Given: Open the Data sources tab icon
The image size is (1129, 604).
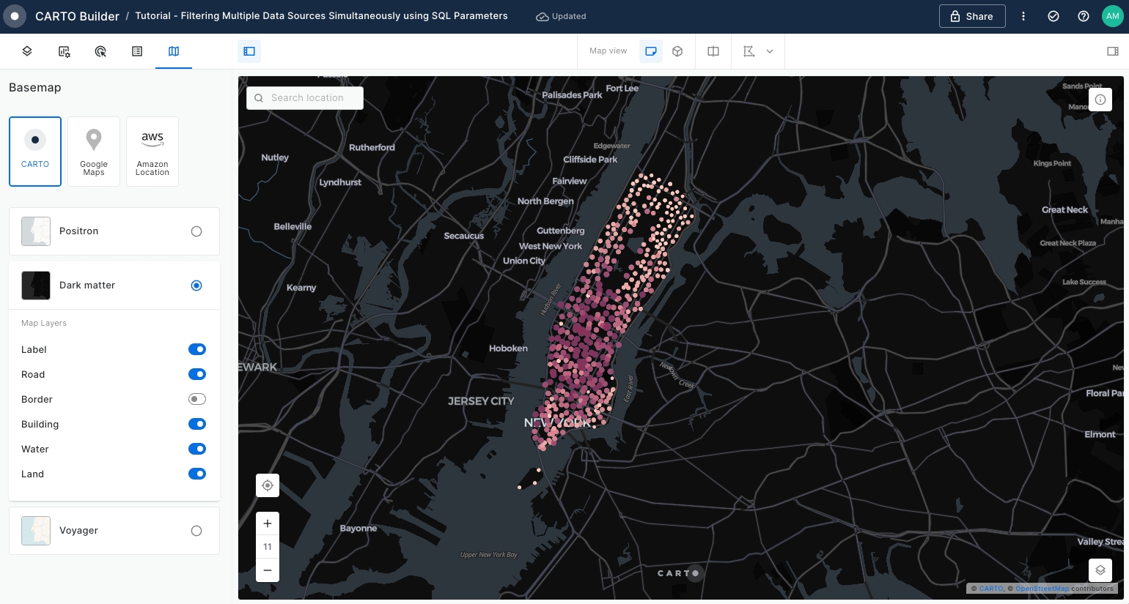Looking at the screenshot, I should point(64,51).
